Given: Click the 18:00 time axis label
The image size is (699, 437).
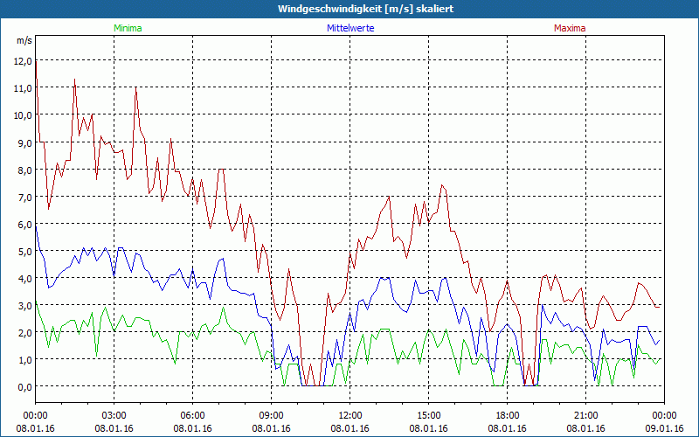Looking at the screenshot, I should (x=508, y=415).
